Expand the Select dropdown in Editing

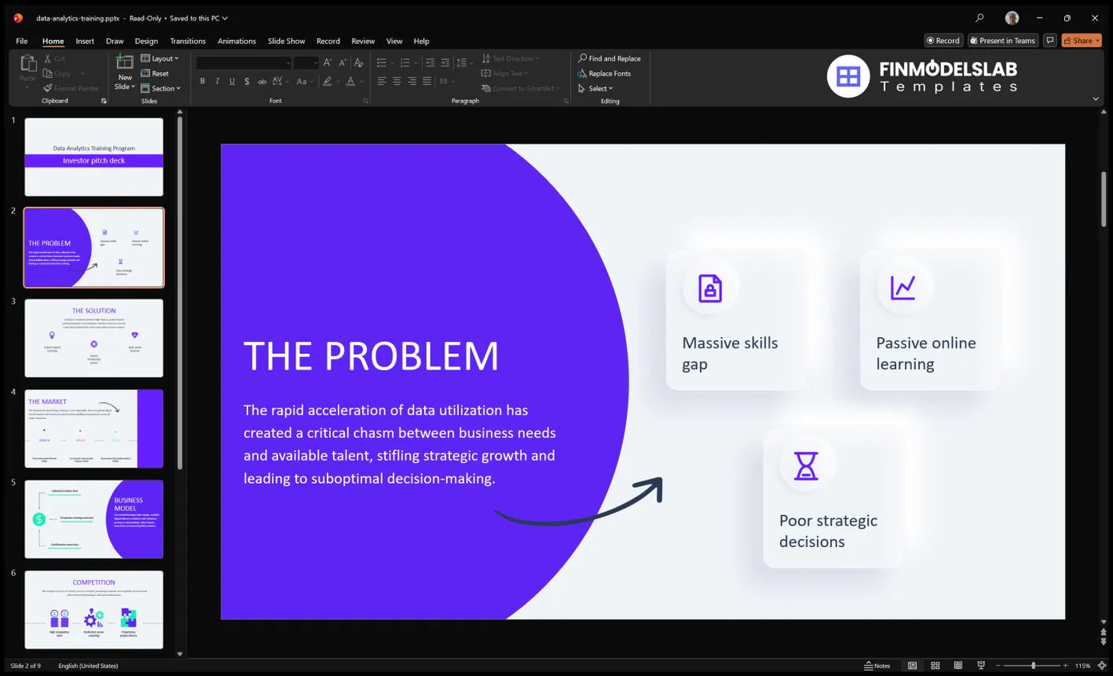[596, 88]
